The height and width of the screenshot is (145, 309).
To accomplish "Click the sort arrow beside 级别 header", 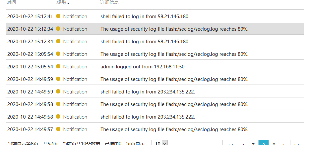I will 69,3.
